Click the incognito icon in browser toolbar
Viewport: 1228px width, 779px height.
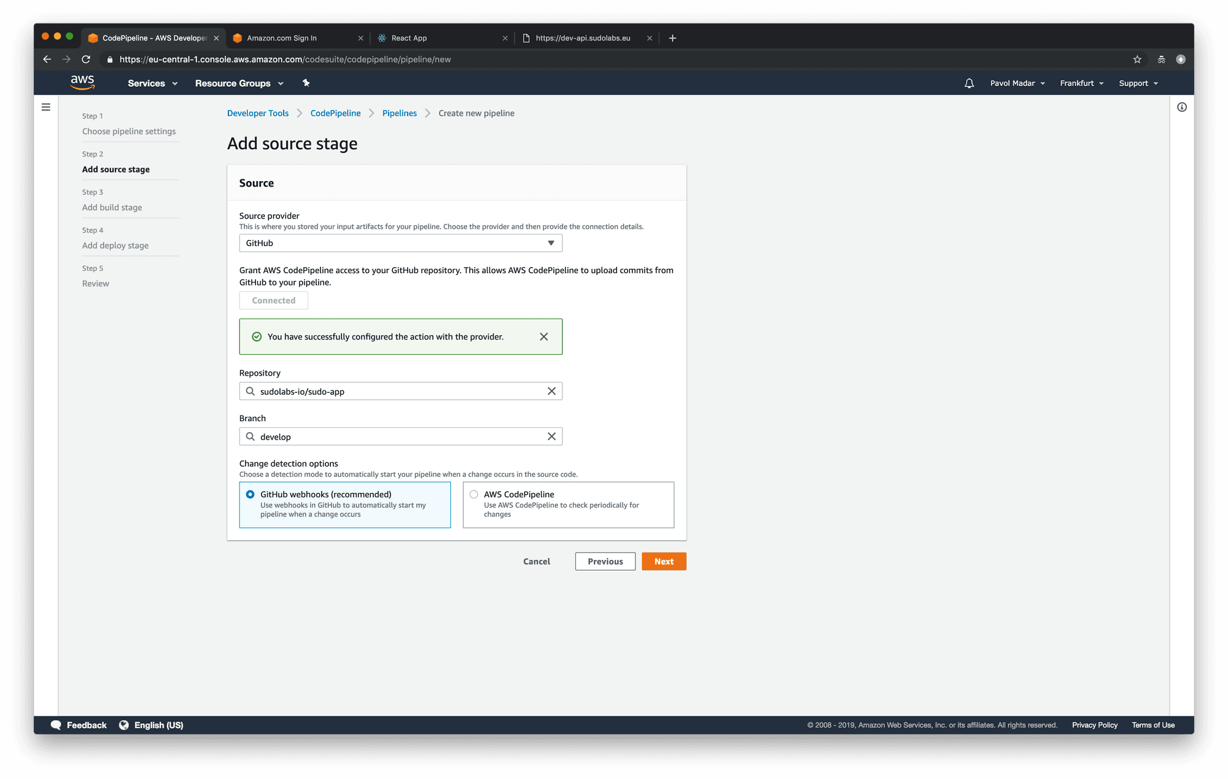click(x=1161, y=59)
